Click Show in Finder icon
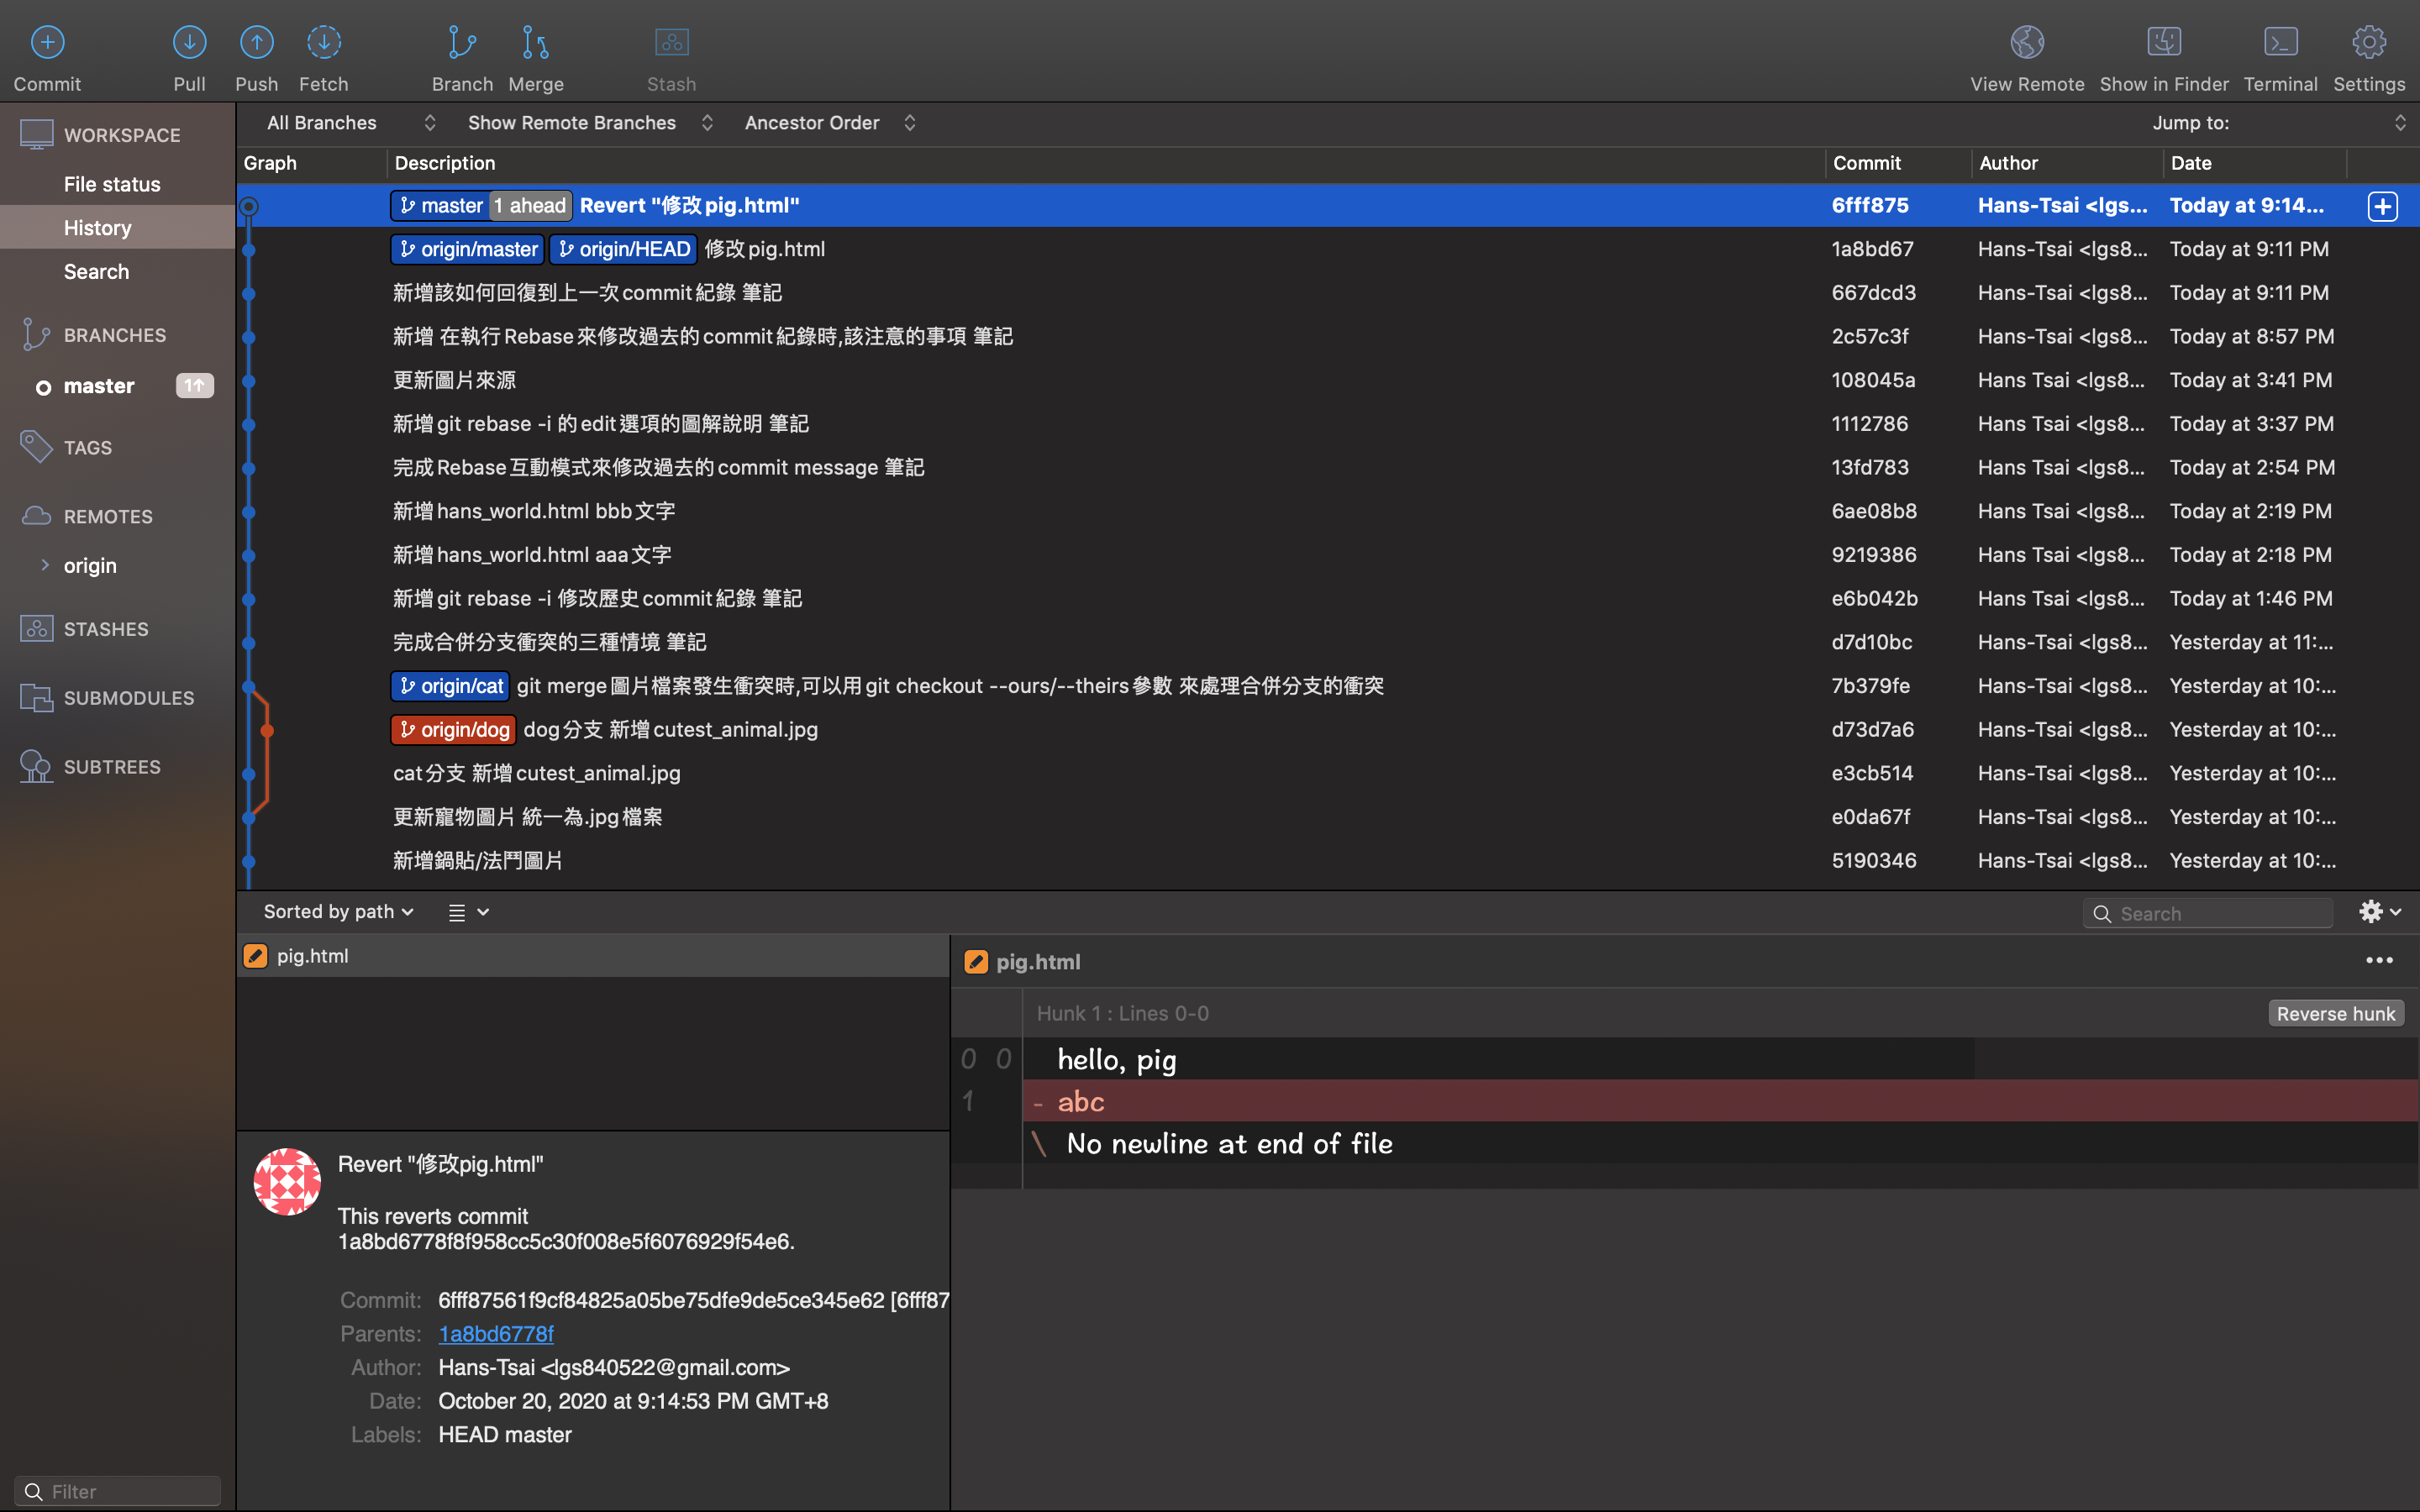Image resolution: width=2420 pixels, height=1512 pixels. coord(2164,42)
